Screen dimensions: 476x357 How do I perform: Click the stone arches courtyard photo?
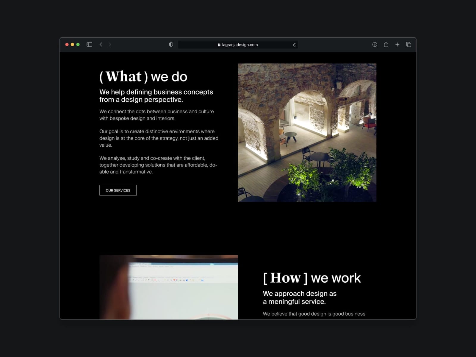click(307, 133)
